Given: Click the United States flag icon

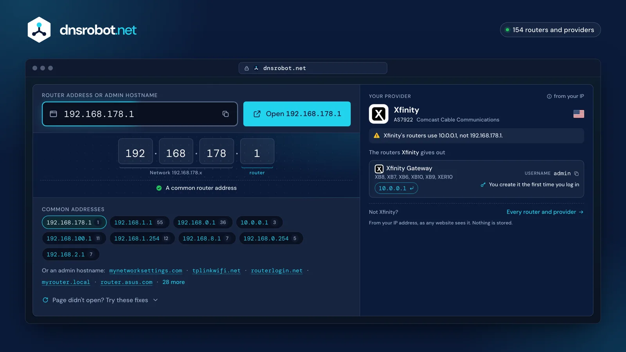Looking at the screenshot, I should [579, 114].
